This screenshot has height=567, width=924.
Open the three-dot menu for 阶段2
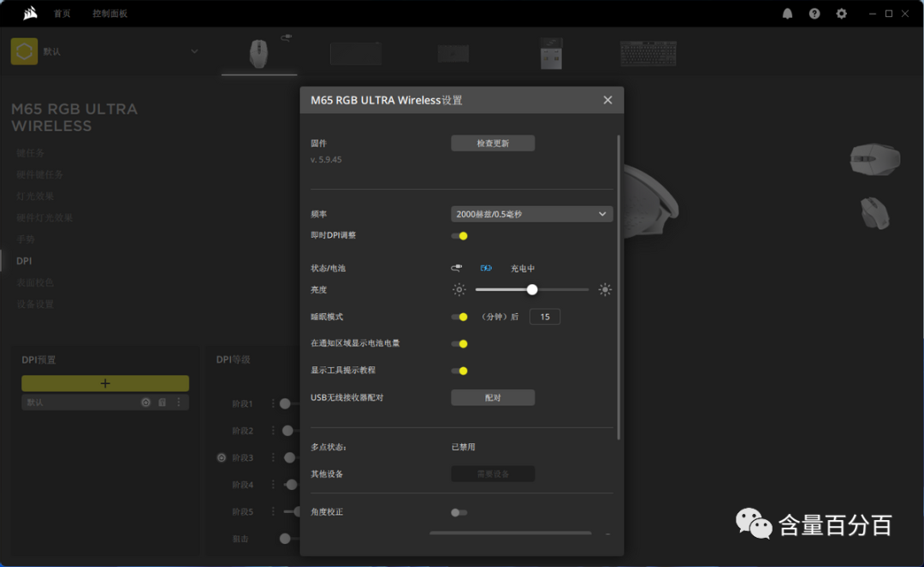(x=273, y=430)
